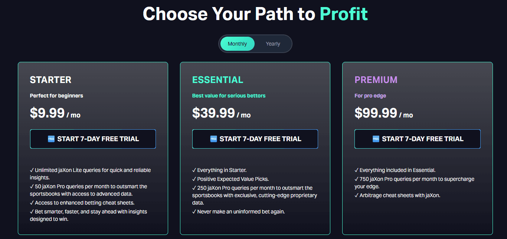Toggle the billing period pill switch

pyautogui.click(x=255, y=43)
